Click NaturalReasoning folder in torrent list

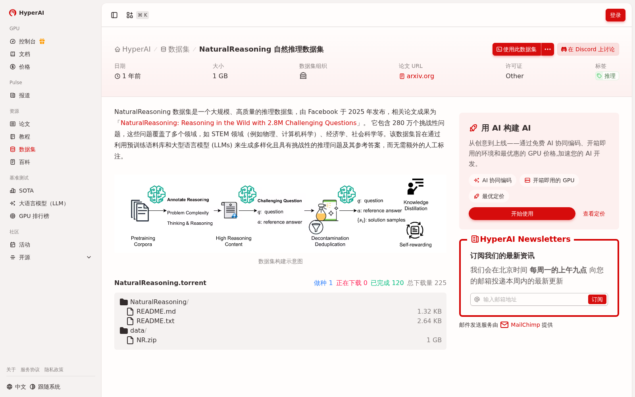pos(154,302)
